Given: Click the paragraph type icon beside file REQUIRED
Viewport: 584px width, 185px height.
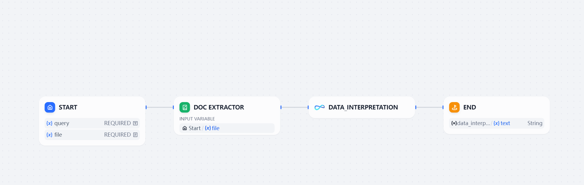Looking at the screenshot, I should tap(135, 135).
